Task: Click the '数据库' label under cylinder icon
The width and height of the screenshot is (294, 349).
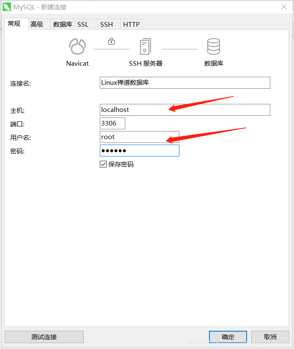Action: click(x=214, y=64)
